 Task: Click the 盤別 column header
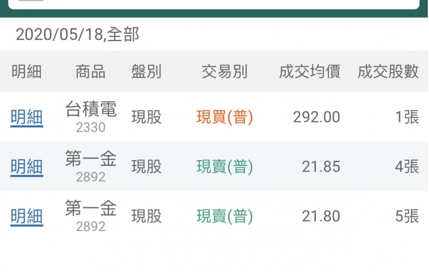(x=147, y=71)
